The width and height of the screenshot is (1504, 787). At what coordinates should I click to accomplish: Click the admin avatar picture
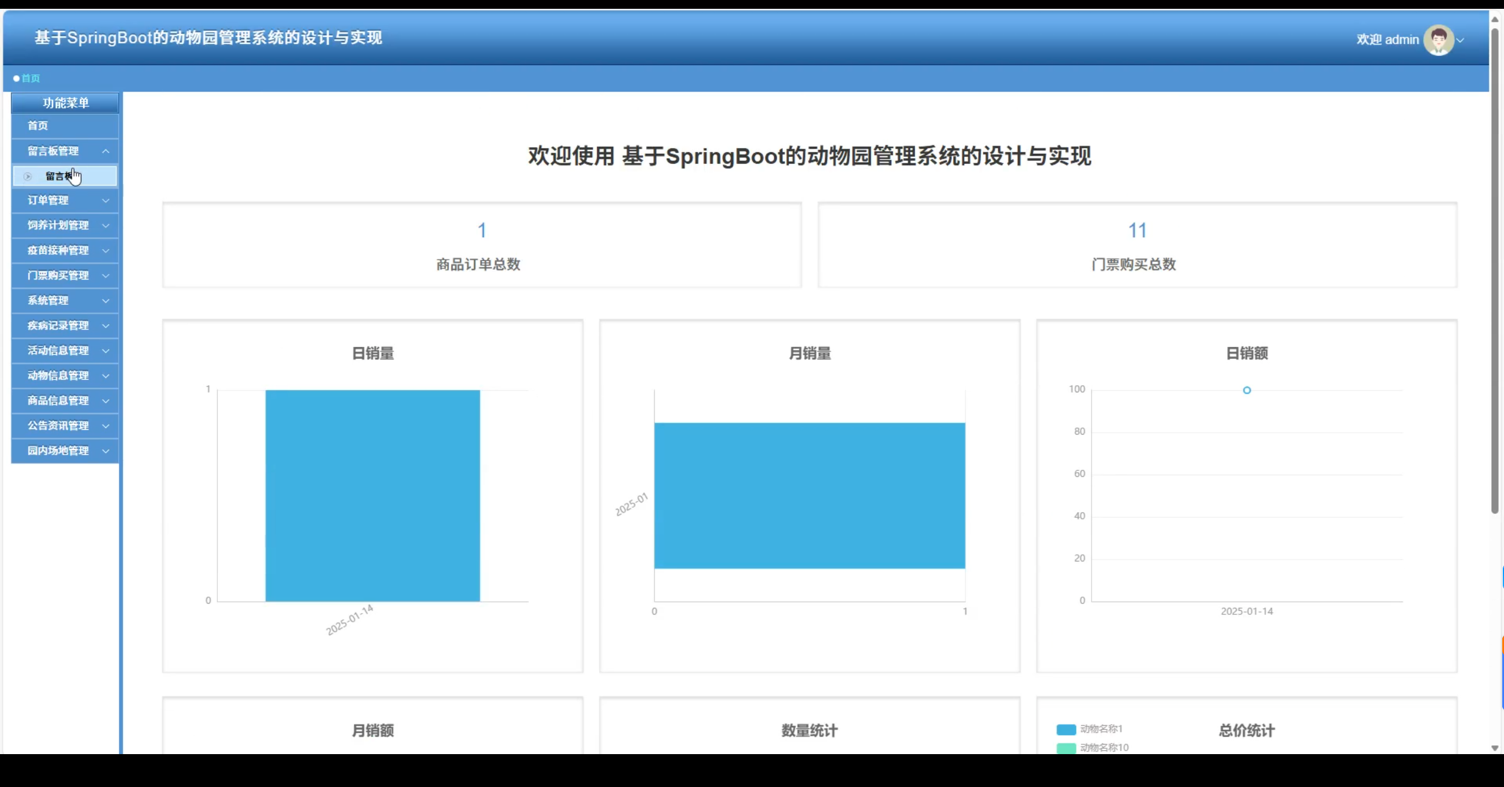pyautogui.click(x=1438, y=40)
